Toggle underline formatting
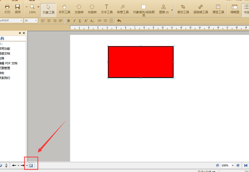 (x=80, y=21)
